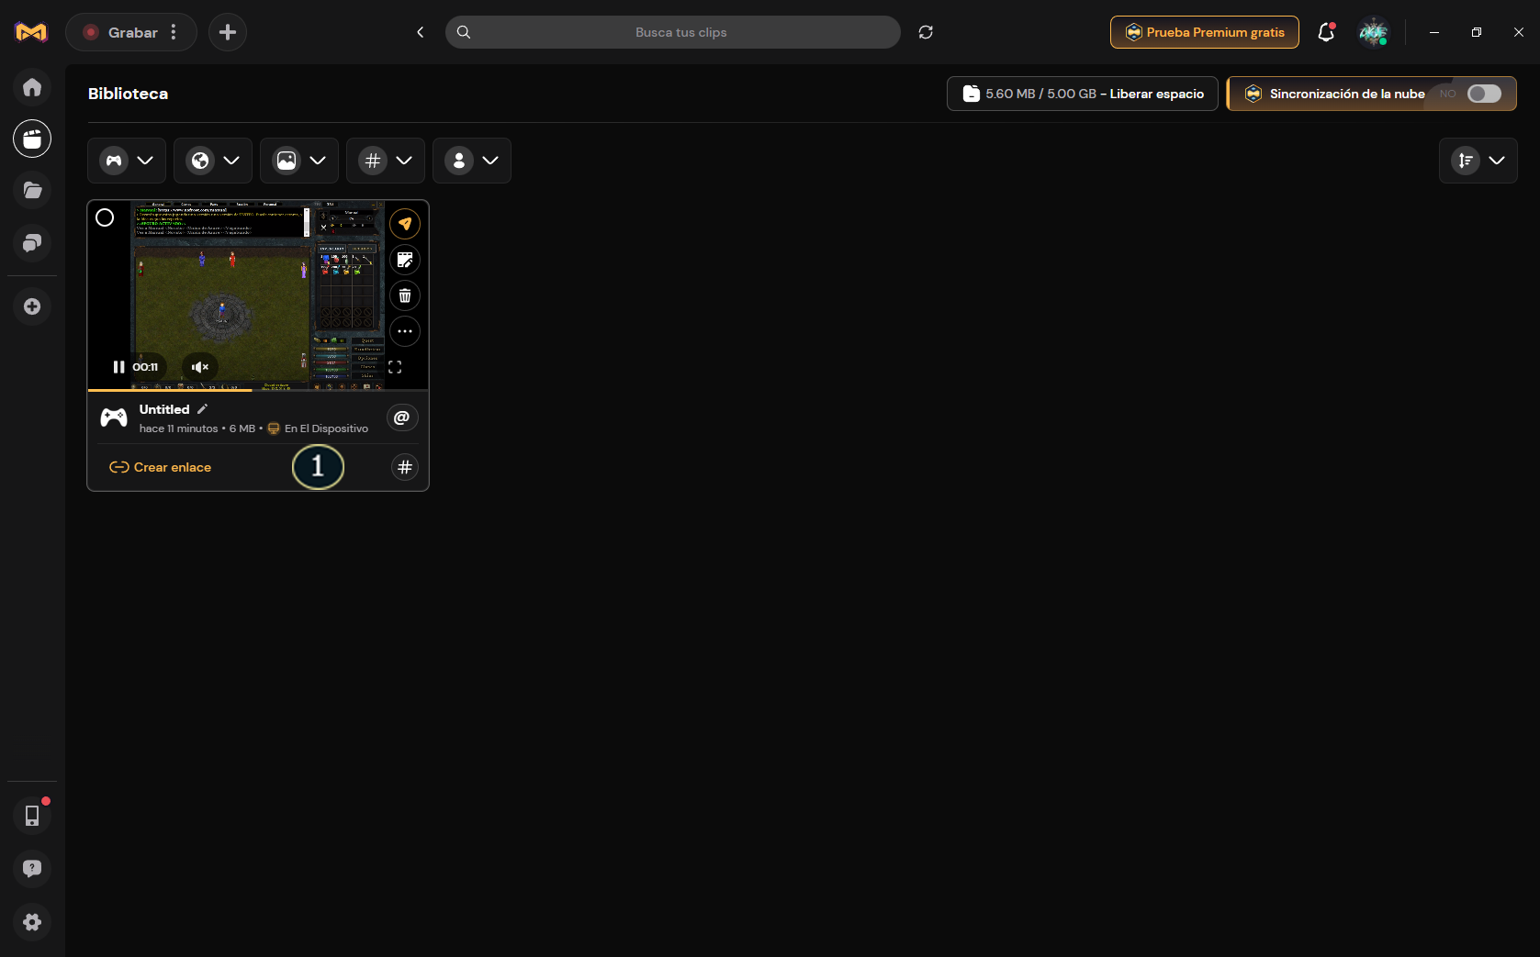This screenshot has height=957, width=1540.
Task: Toggle cloud synchronization switch
Action: pyautogui.click(x=1484, y=94)
